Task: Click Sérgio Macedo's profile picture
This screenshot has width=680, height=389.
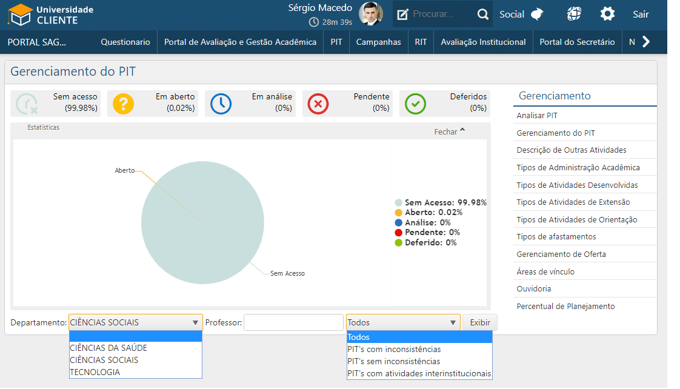Action: (x=371, y=14)
